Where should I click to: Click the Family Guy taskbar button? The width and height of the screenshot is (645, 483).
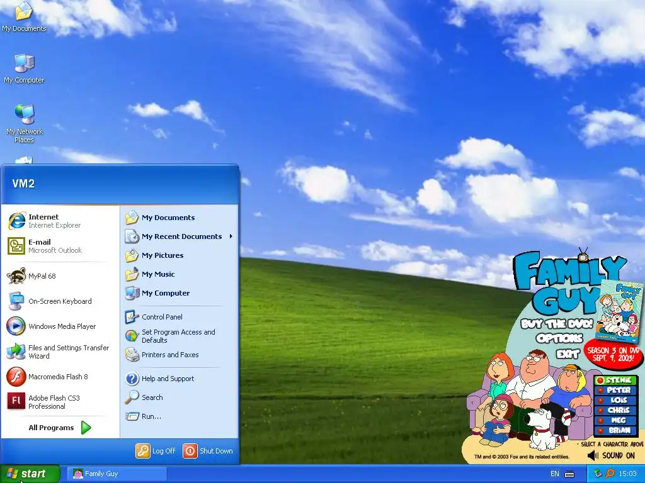(x=118, y=474)
